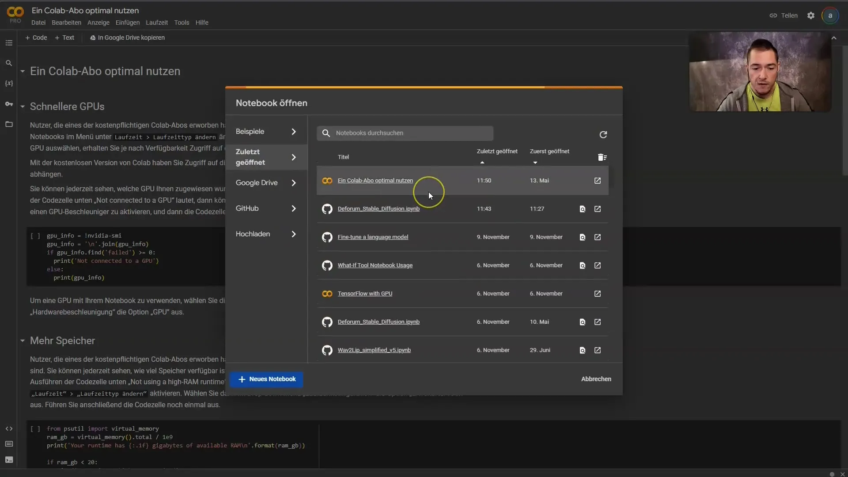Click 'In Google Drive kopieren'
This screenshot has height=477, width=848.
tap(127, 38)
